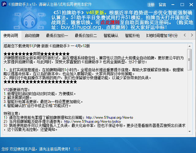Viewport: 196px width, 153px height.
Task: Switch to the 启动拍牌 tab
Action: [x=32, y=35]
